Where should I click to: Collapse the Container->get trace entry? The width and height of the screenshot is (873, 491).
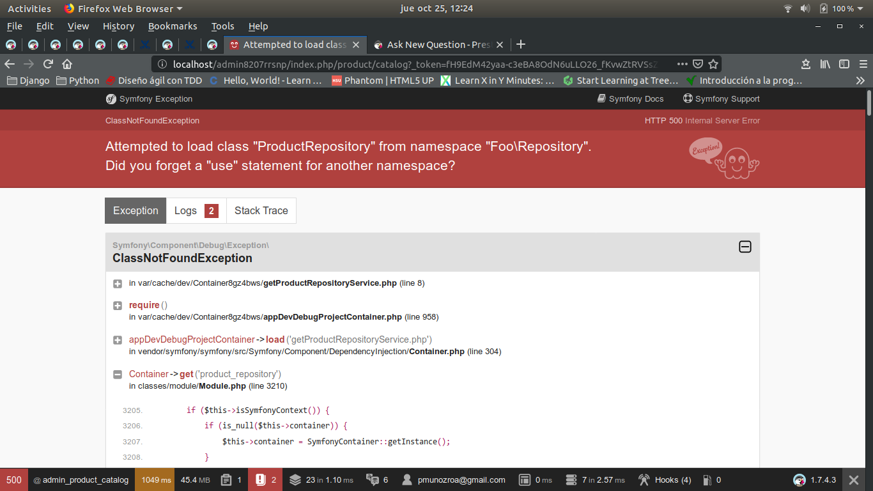[118, 375]
